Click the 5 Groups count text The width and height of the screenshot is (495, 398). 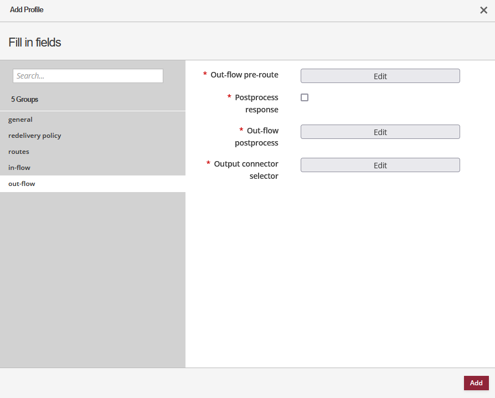tap(24, 100)
